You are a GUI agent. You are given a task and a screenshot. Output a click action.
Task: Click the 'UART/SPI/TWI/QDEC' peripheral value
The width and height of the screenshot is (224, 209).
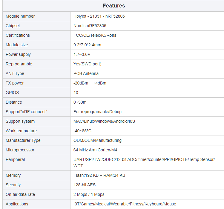[x=144, y=163]
